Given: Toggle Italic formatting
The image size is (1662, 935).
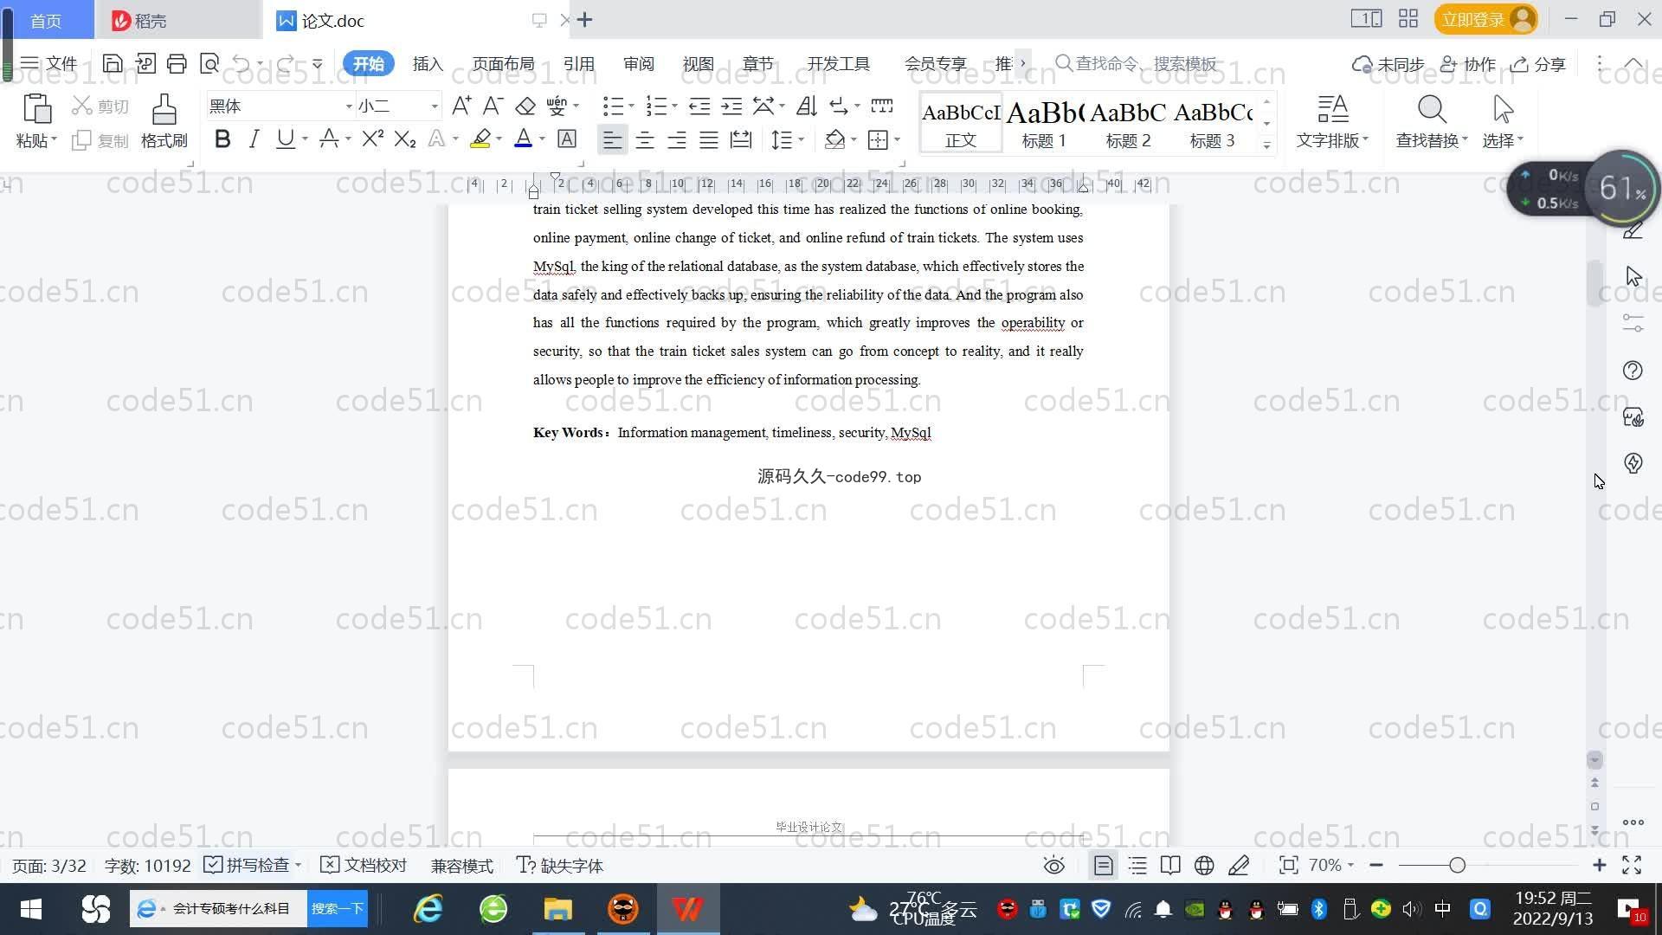Looking at the screenshot, I should pyautogui.click(x=254, y=139).
